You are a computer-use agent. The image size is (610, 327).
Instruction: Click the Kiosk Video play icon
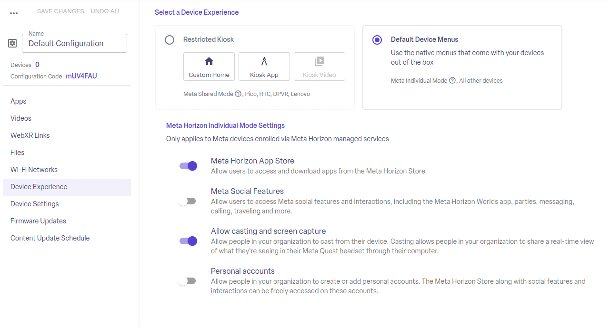(x=320, y=61)
